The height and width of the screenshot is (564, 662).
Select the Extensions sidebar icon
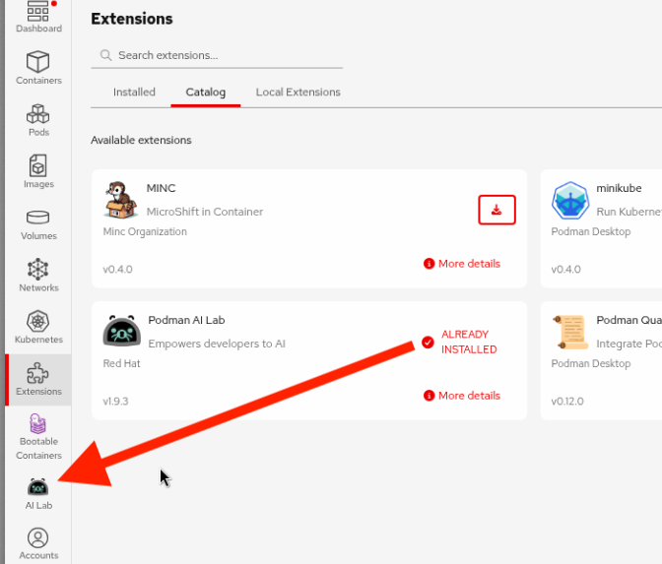tap(37, 379)
